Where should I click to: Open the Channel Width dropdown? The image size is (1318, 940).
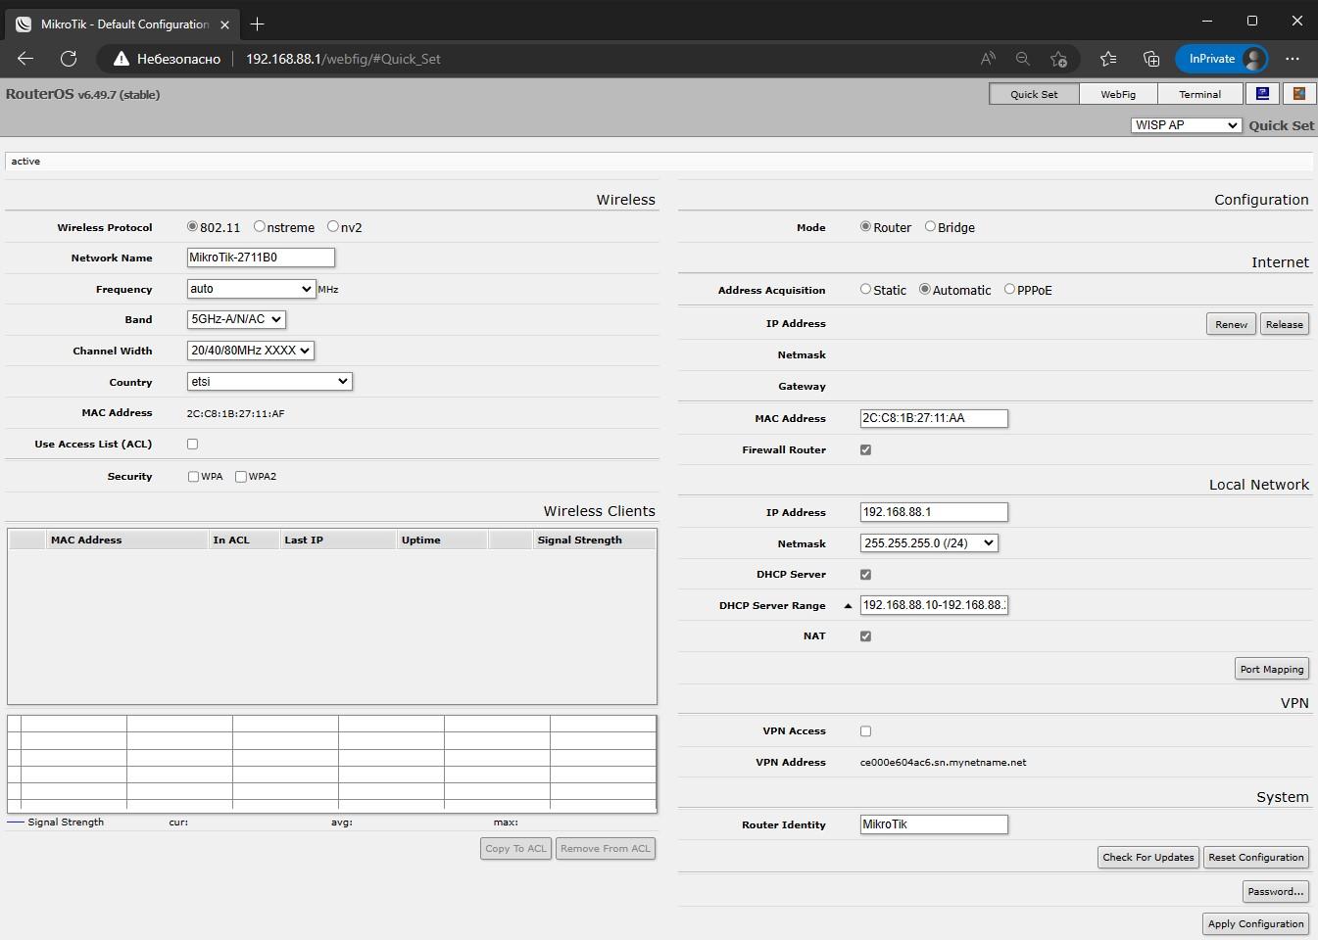point(251,351)
